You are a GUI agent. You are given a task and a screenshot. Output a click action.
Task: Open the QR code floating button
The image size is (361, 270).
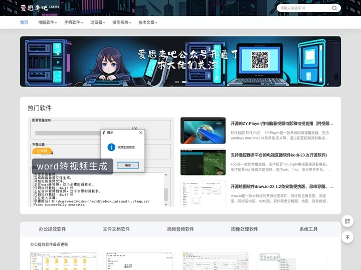point(347,221)
